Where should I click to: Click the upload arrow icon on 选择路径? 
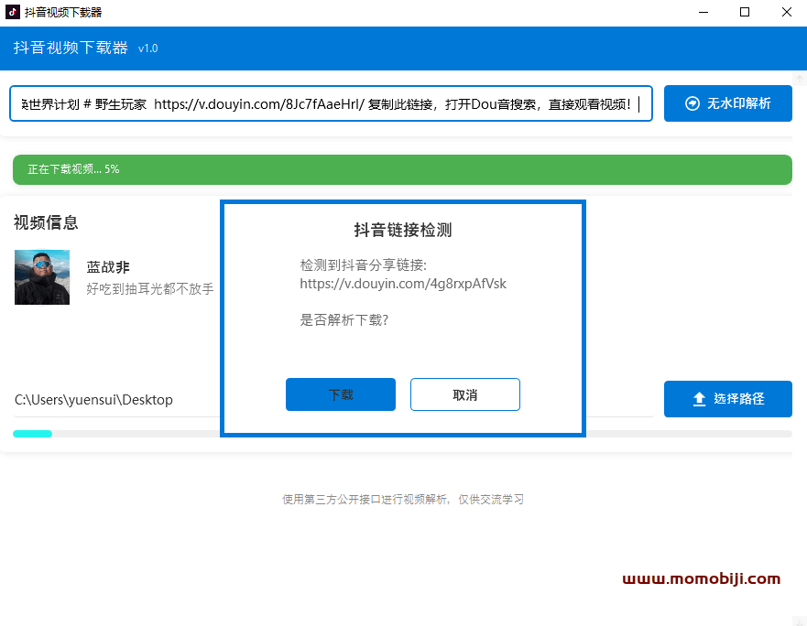(x=699, y=399)
